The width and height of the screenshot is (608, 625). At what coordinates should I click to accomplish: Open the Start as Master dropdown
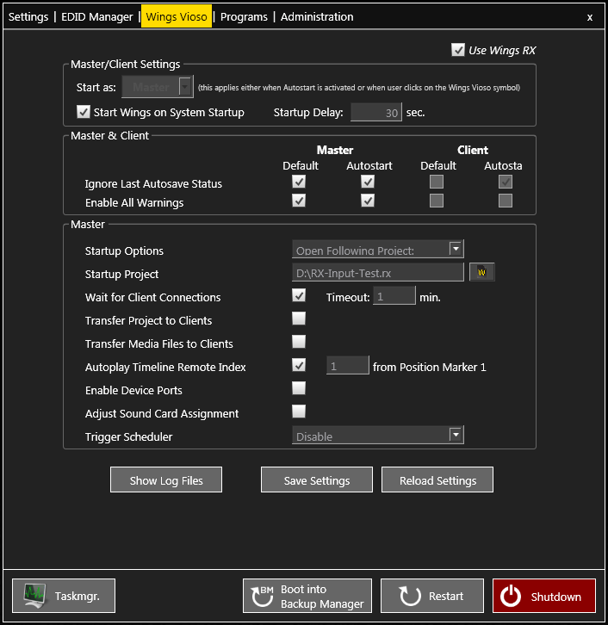click(158, 86)
